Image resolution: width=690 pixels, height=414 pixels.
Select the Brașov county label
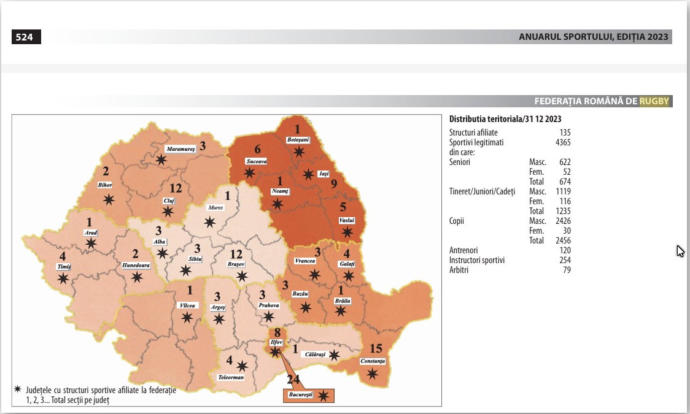tap(236, 264)
